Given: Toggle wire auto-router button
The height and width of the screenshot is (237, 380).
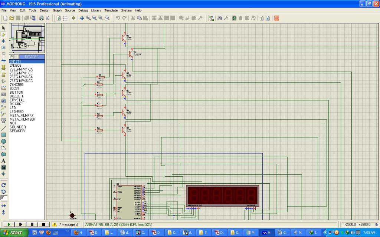Looking at the screenshot, I should 211,18.
